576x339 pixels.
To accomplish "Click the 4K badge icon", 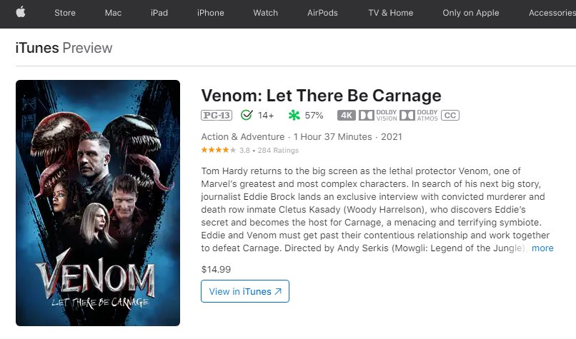I will pyautogui.click(x=347, y=115).
